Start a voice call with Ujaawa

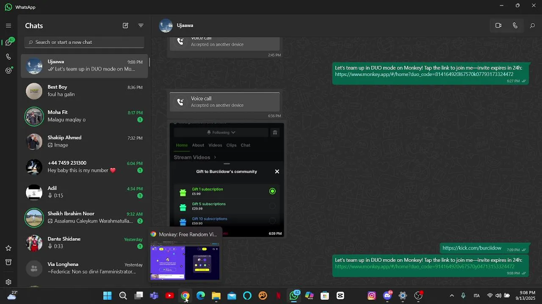(515, 26)
